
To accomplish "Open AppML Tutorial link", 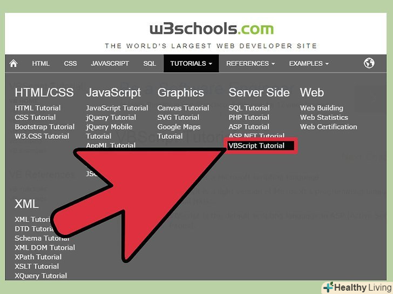I will pyautogui.click(x=111, y=145).
